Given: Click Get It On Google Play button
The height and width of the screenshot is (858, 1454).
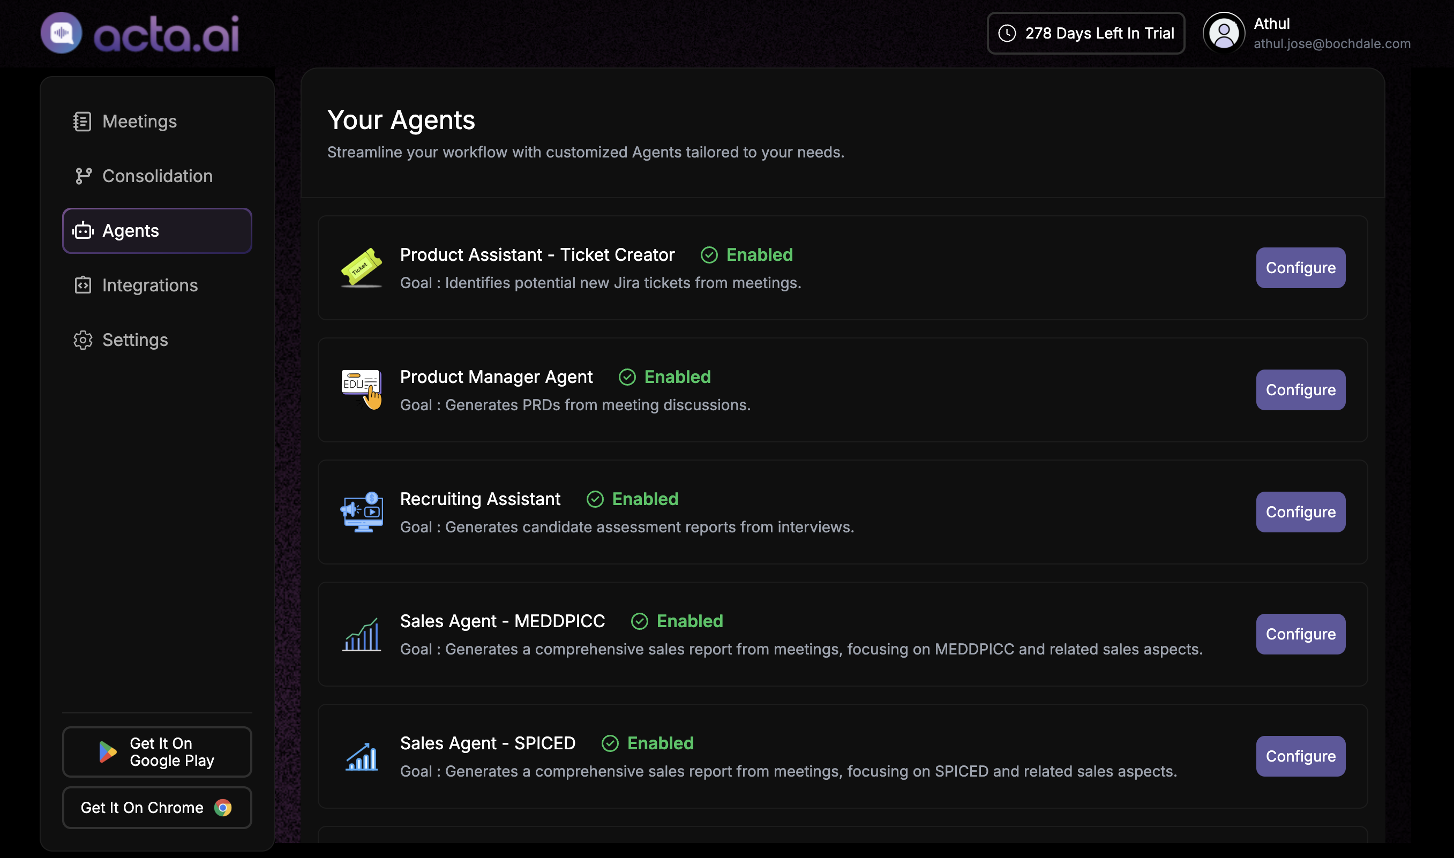Looking at the screenshot, I should click(x=157, y=751).
